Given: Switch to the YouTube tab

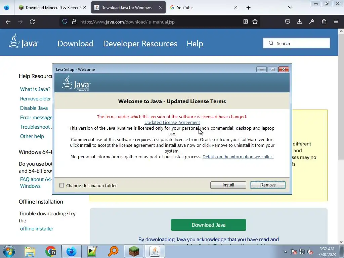Looking at the screenshot, I should pyautogui.click(x=204, y=7).
